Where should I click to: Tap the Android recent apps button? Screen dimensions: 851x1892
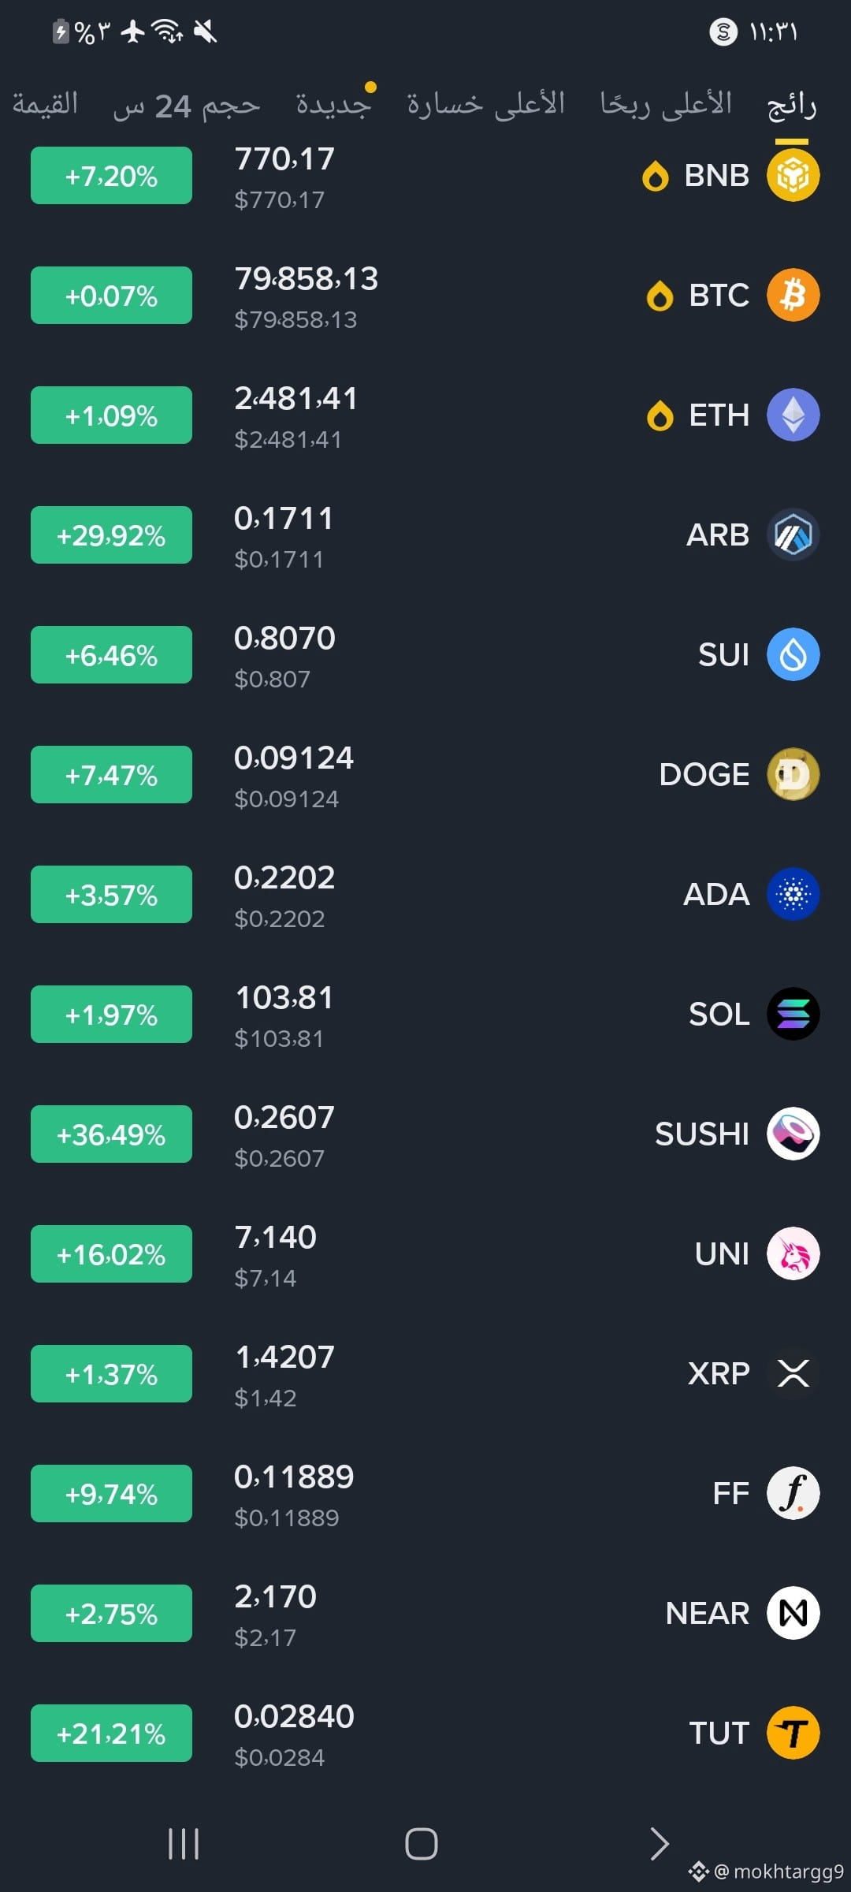click(184, 1844)
